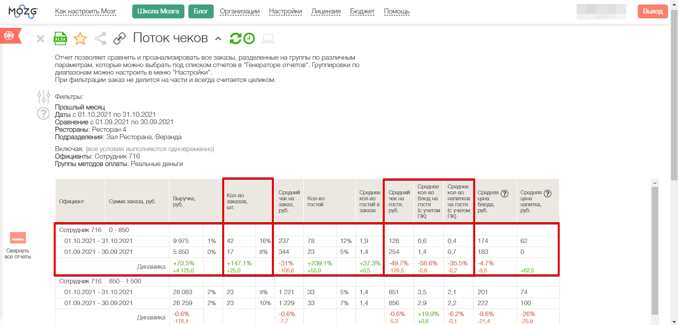Collapse all reports with Свернуть все отчеты
The width and height of the screenshot is (678, 325).
(18, 245)
